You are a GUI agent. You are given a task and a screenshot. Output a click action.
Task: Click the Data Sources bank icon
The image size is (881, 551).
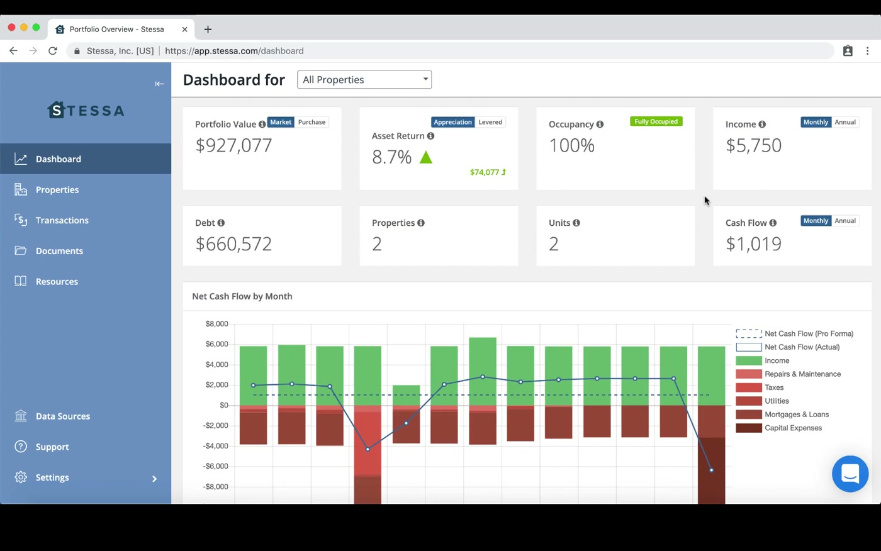(x=21, y=416)
